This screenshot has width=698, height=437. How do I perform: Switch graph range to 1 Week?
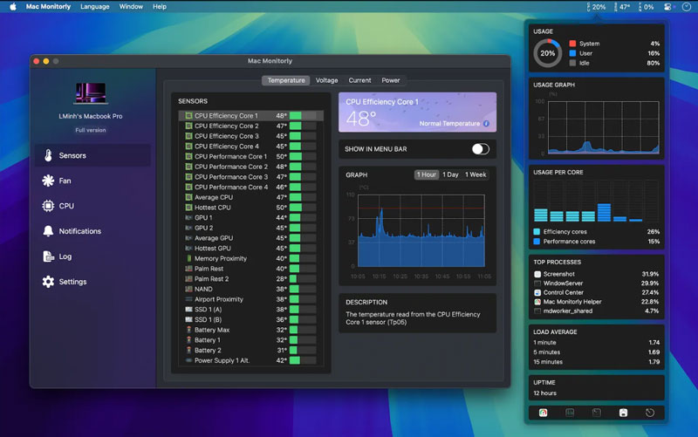coord(476,174)
